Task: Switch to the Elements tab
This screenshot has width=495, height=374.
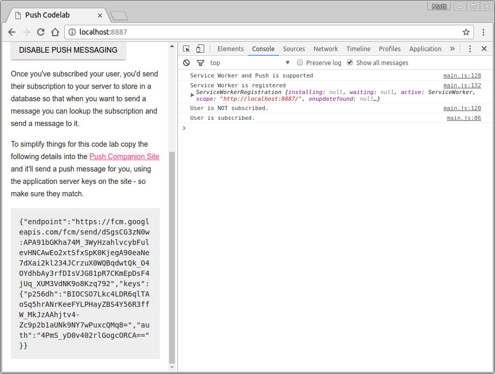Action: click(230, 49)
